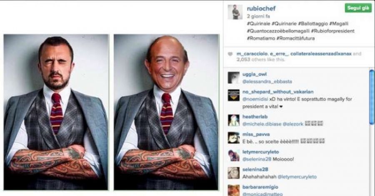Image resolution: width=375 pixels, height=196 pixels.
Task: Click the rubiochef profile avatar
Action: click(235, 12)
